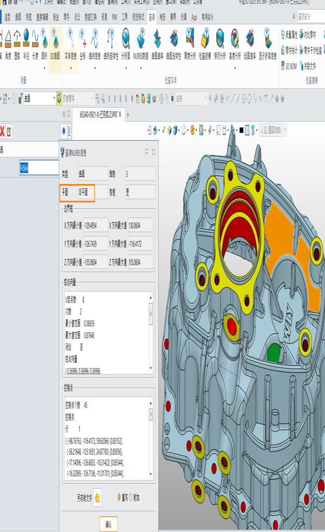Open 零件统计 part statistics

289,50
